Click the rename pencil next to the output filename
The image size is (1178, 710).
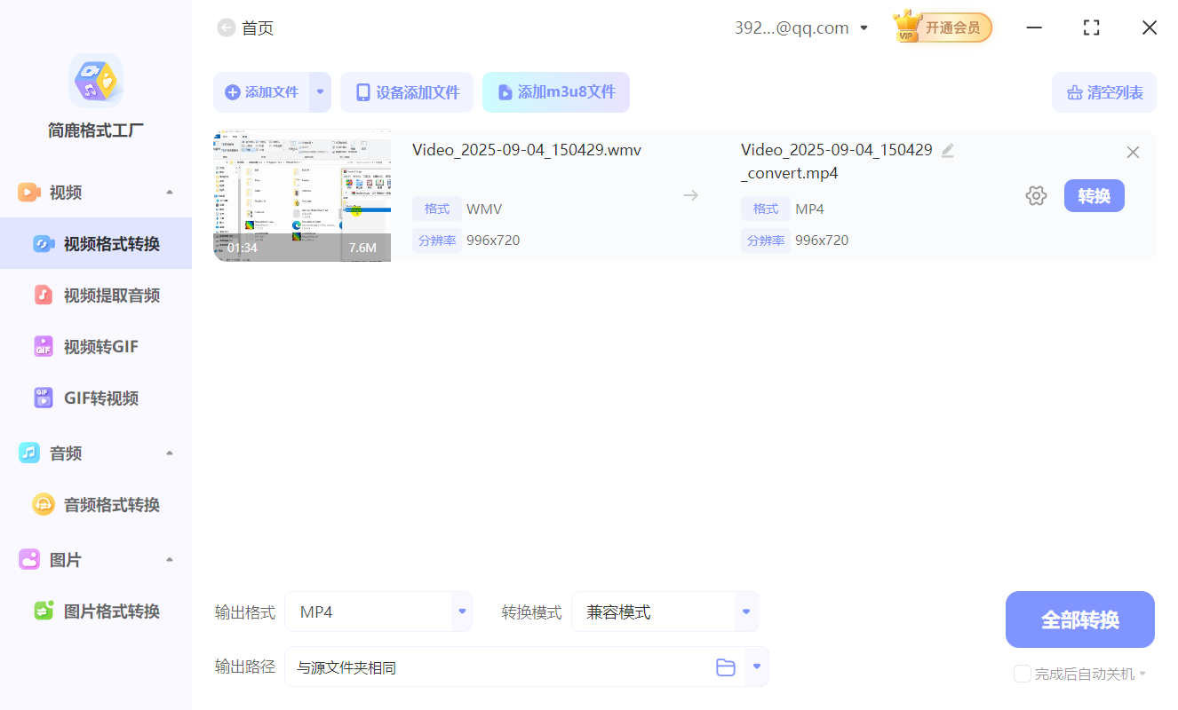(x=948, y=150)
